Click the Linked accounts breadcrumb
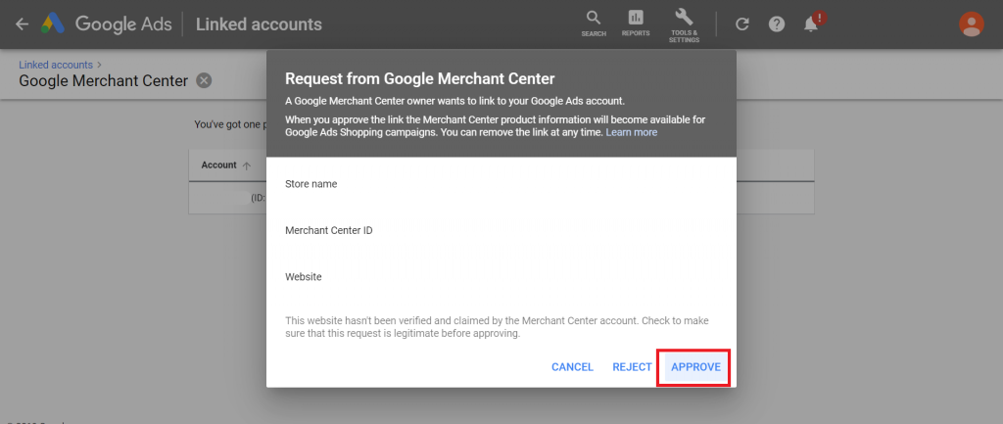This screenshot has width=1003, height=424. [x=56, y=65]
